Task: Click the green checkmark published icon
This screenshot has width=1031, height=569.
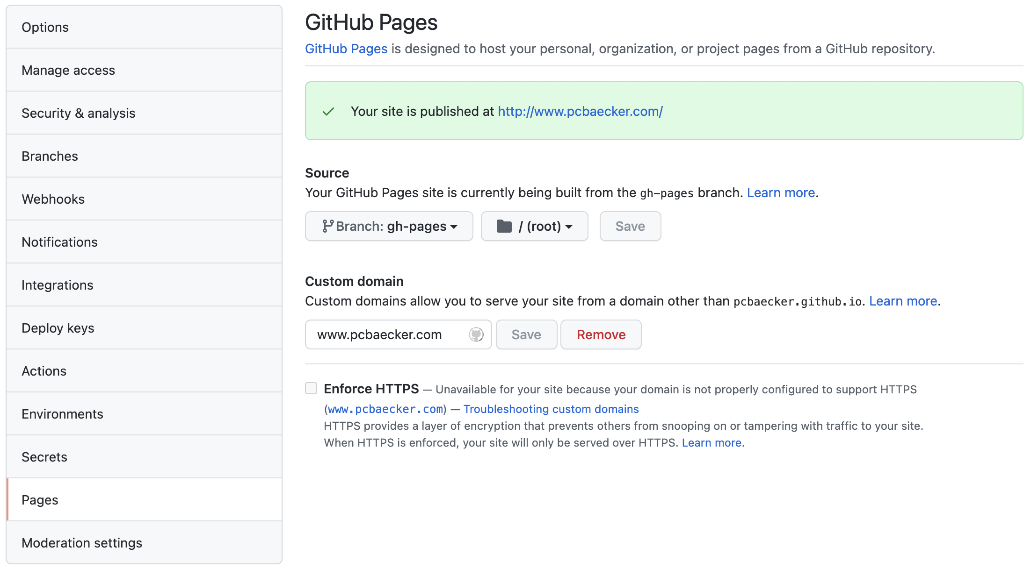Action: [x=328, y=112]
